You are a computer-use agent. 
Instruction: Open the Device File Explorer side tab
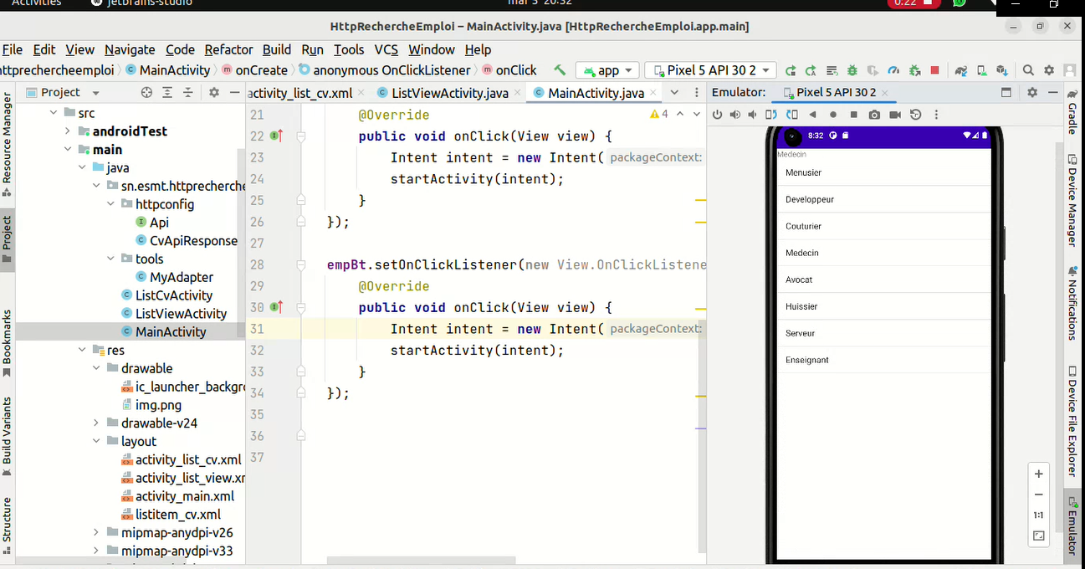click(x=1072, y=421)
